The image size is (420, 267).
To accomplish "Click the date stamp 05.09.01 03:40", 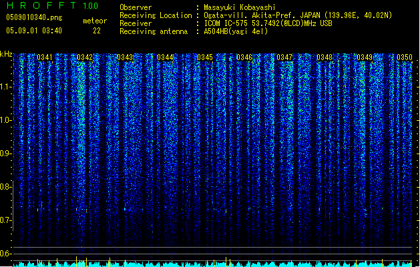I will click(x=34, y=31).
